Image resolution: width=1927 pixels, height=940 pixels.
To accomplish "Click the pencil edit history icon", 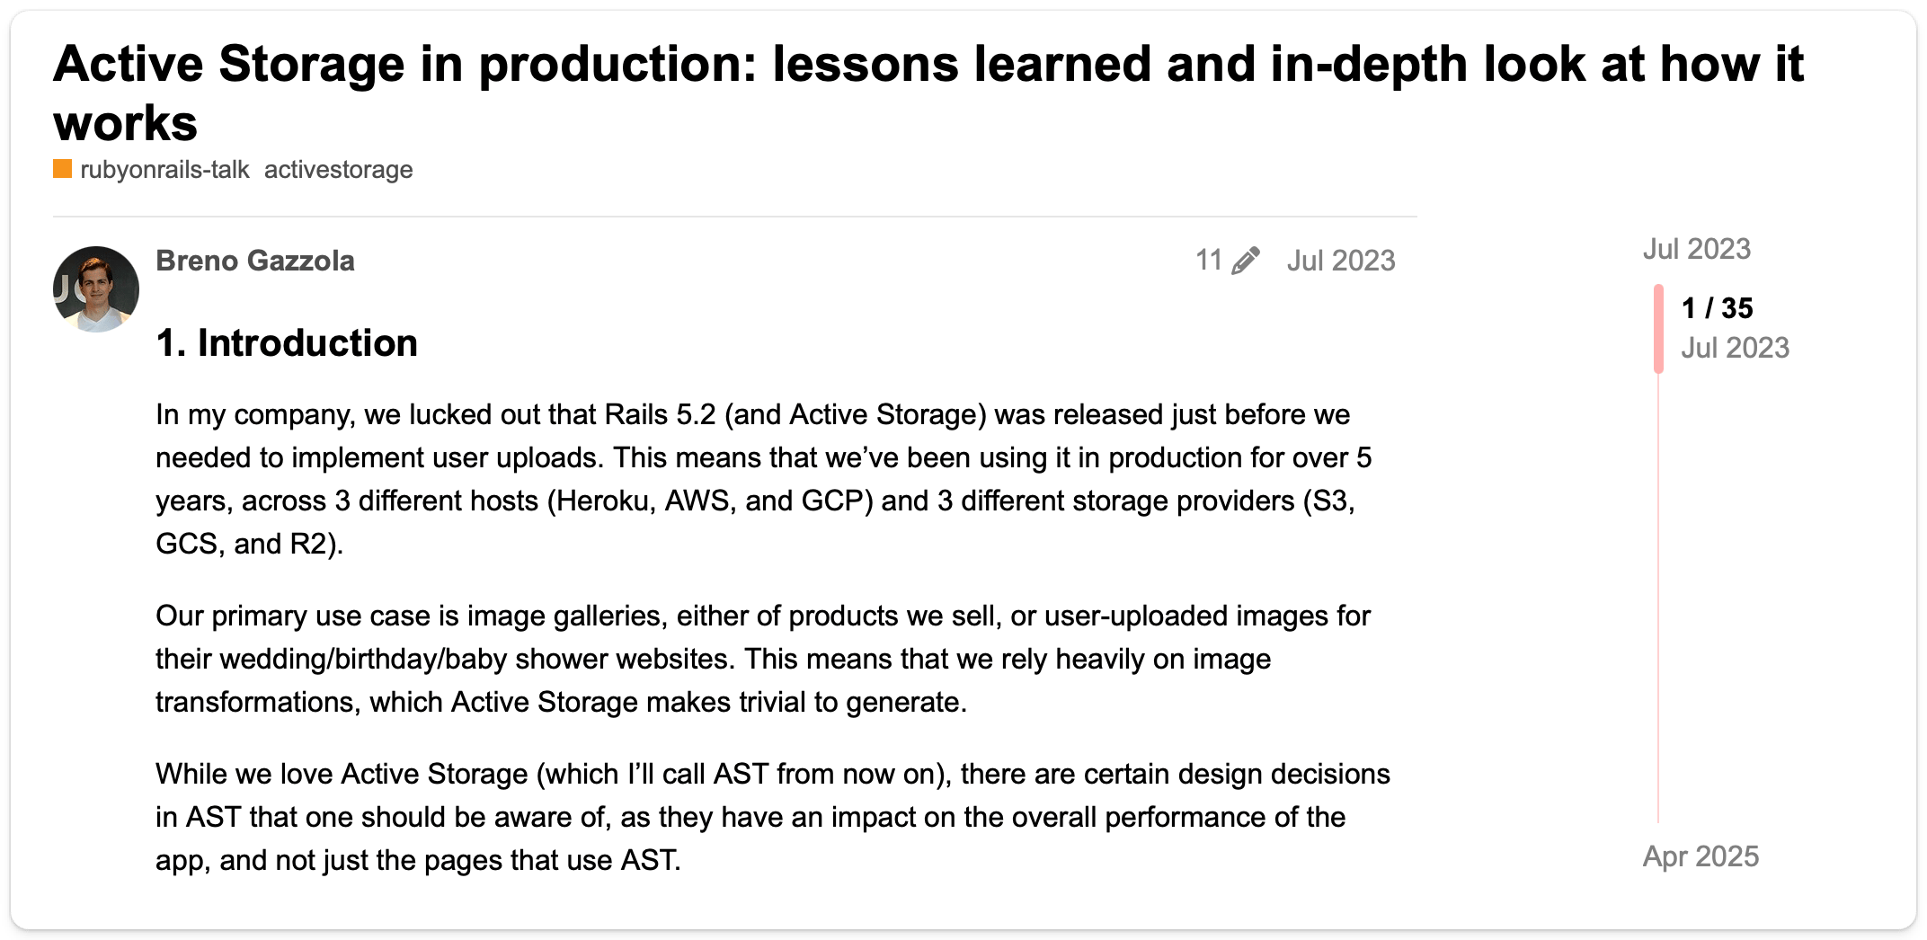I will coord(1246,261).
